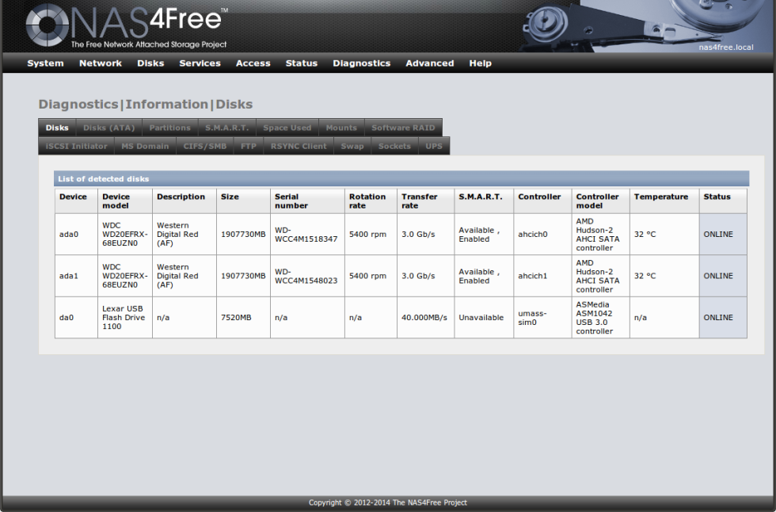Open the Help menu
This screenshot has width=776, height=512.
click(480, 63)
